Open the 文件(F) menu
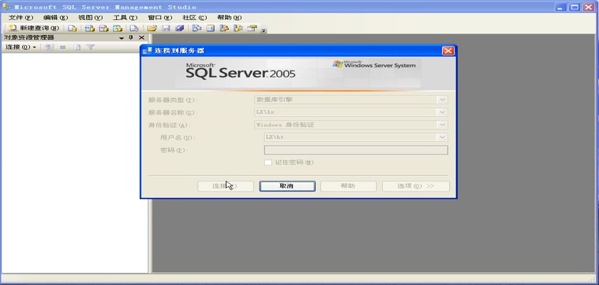599x285 pixels. coord(21,18)
